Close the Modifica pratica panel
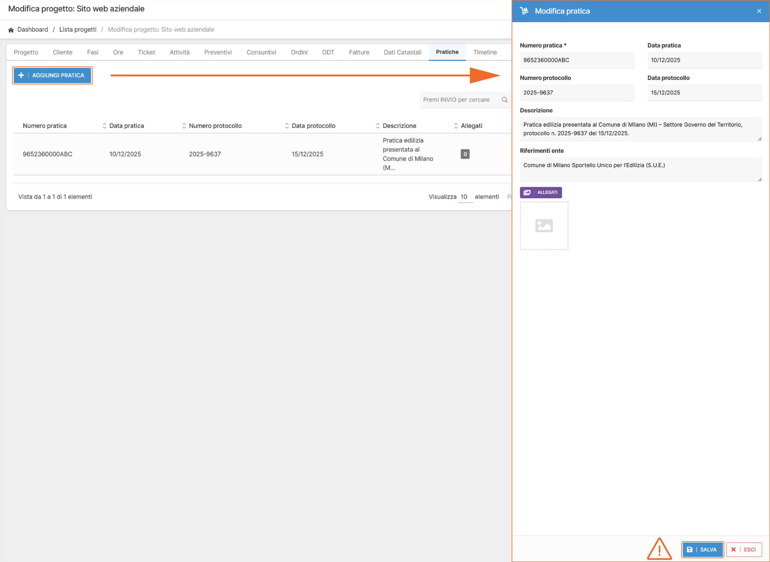770x562 pixels. [759, 11]
